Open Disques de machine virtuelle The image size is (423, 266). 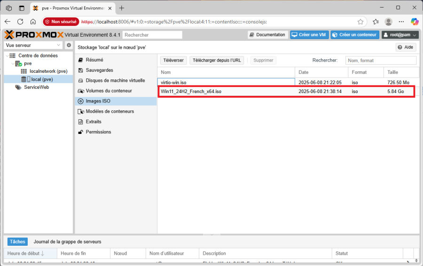(116, 80)
